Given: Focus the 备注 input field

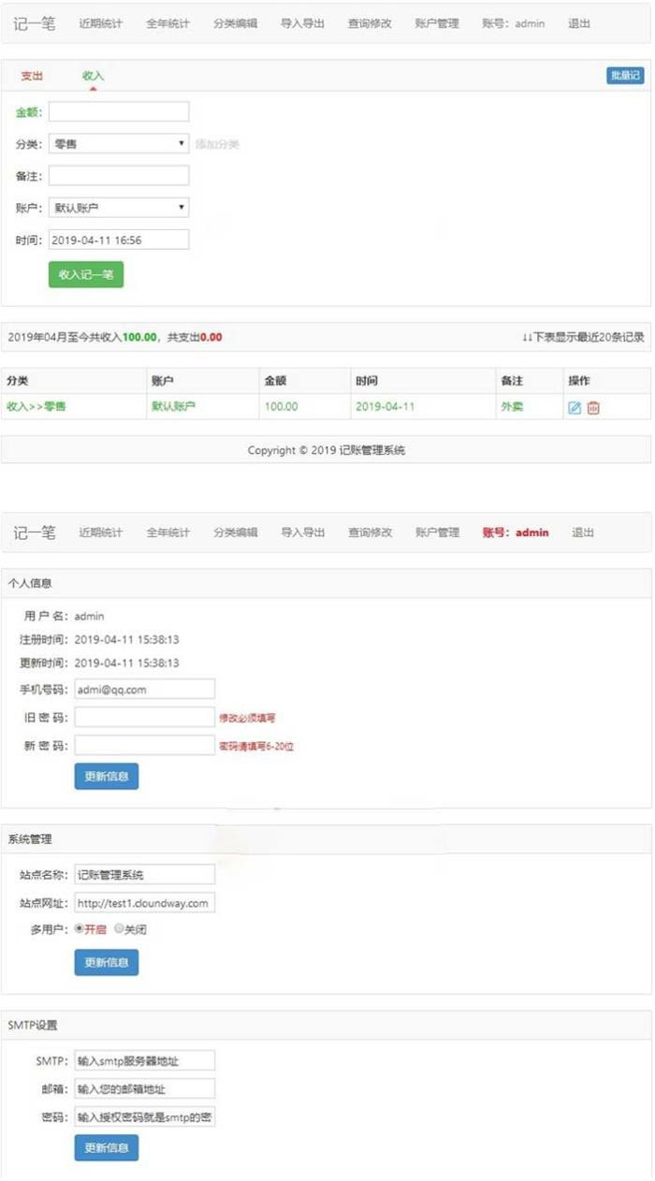Looking at the screenshot, I should tap(119, 175).
